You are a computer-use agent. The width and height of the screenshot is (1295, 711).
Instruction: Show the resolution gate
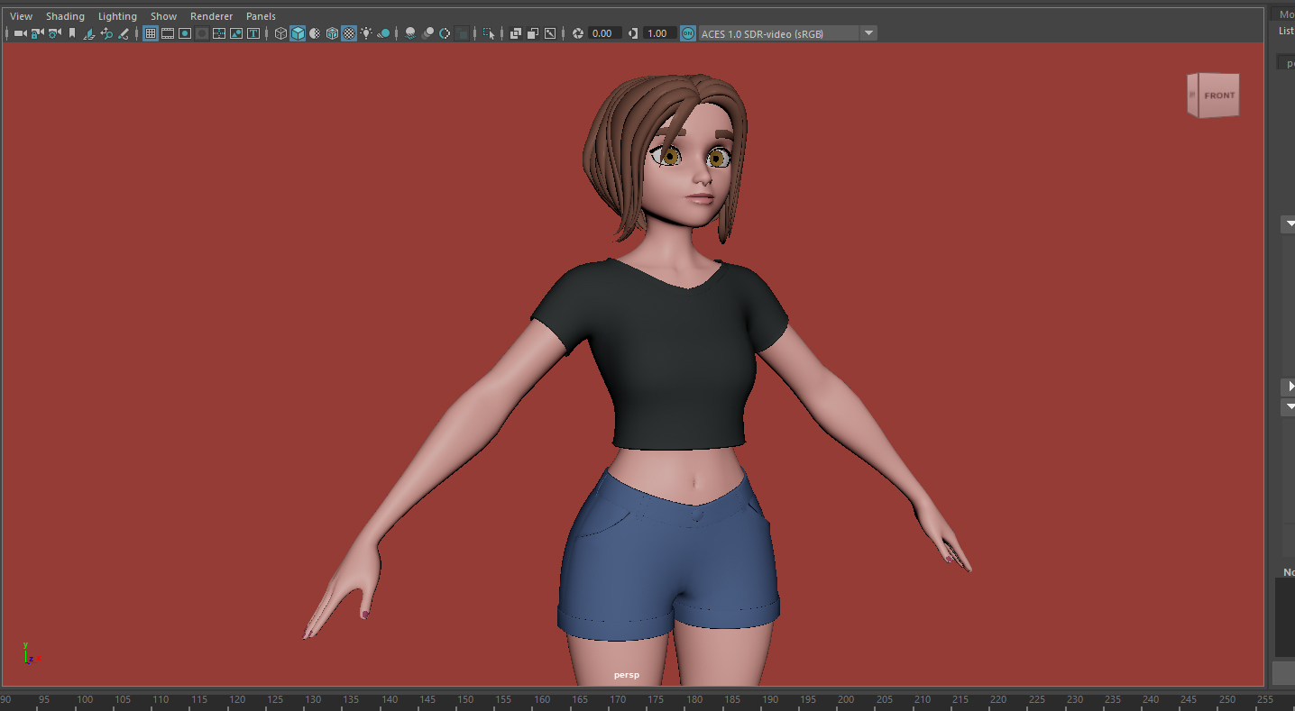(185, 33)
